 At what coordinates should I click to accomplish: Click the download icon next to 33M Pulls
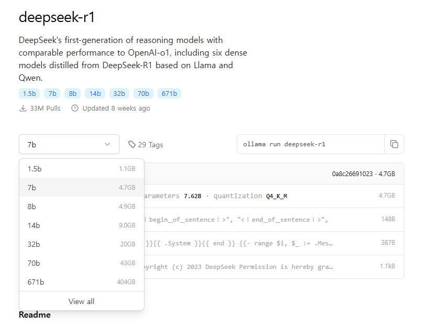point(23,109)
